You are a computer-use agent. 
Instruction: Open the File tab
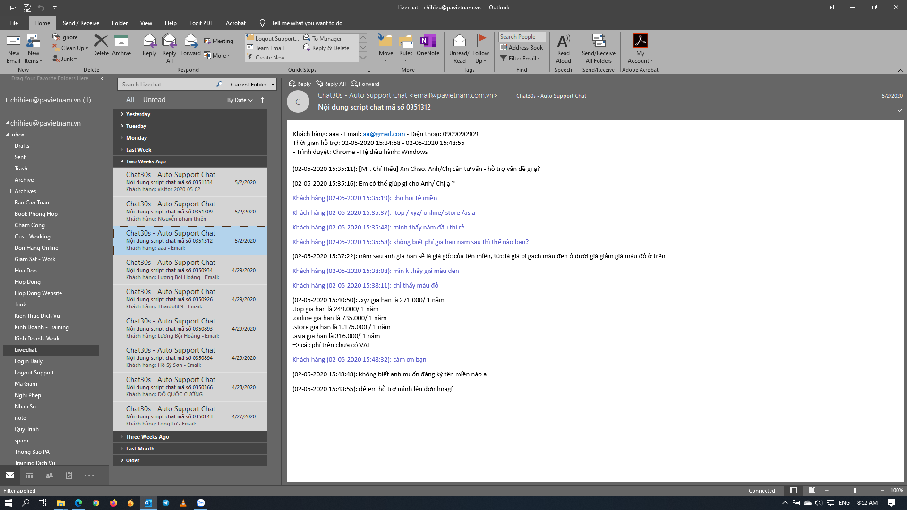tap(14, 23)
